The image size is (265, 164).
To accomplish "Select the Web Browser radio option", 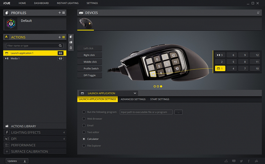I will (84, 119).
